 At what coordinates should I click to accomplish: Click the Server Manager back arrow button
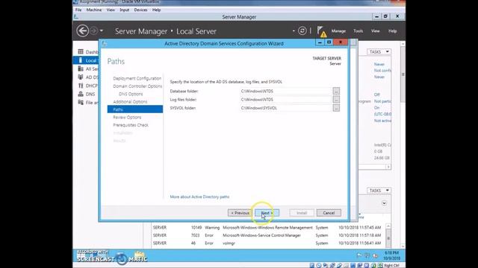(x=83, y=31)
